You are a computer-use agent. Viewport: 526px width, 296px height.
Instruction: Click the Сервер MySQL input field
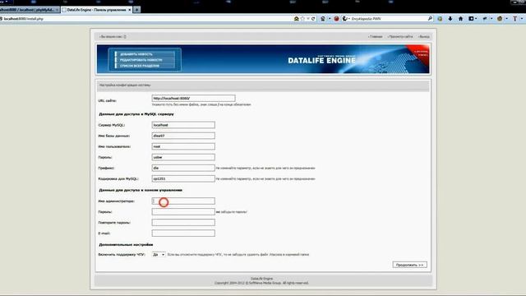click(x=183, y=125)
